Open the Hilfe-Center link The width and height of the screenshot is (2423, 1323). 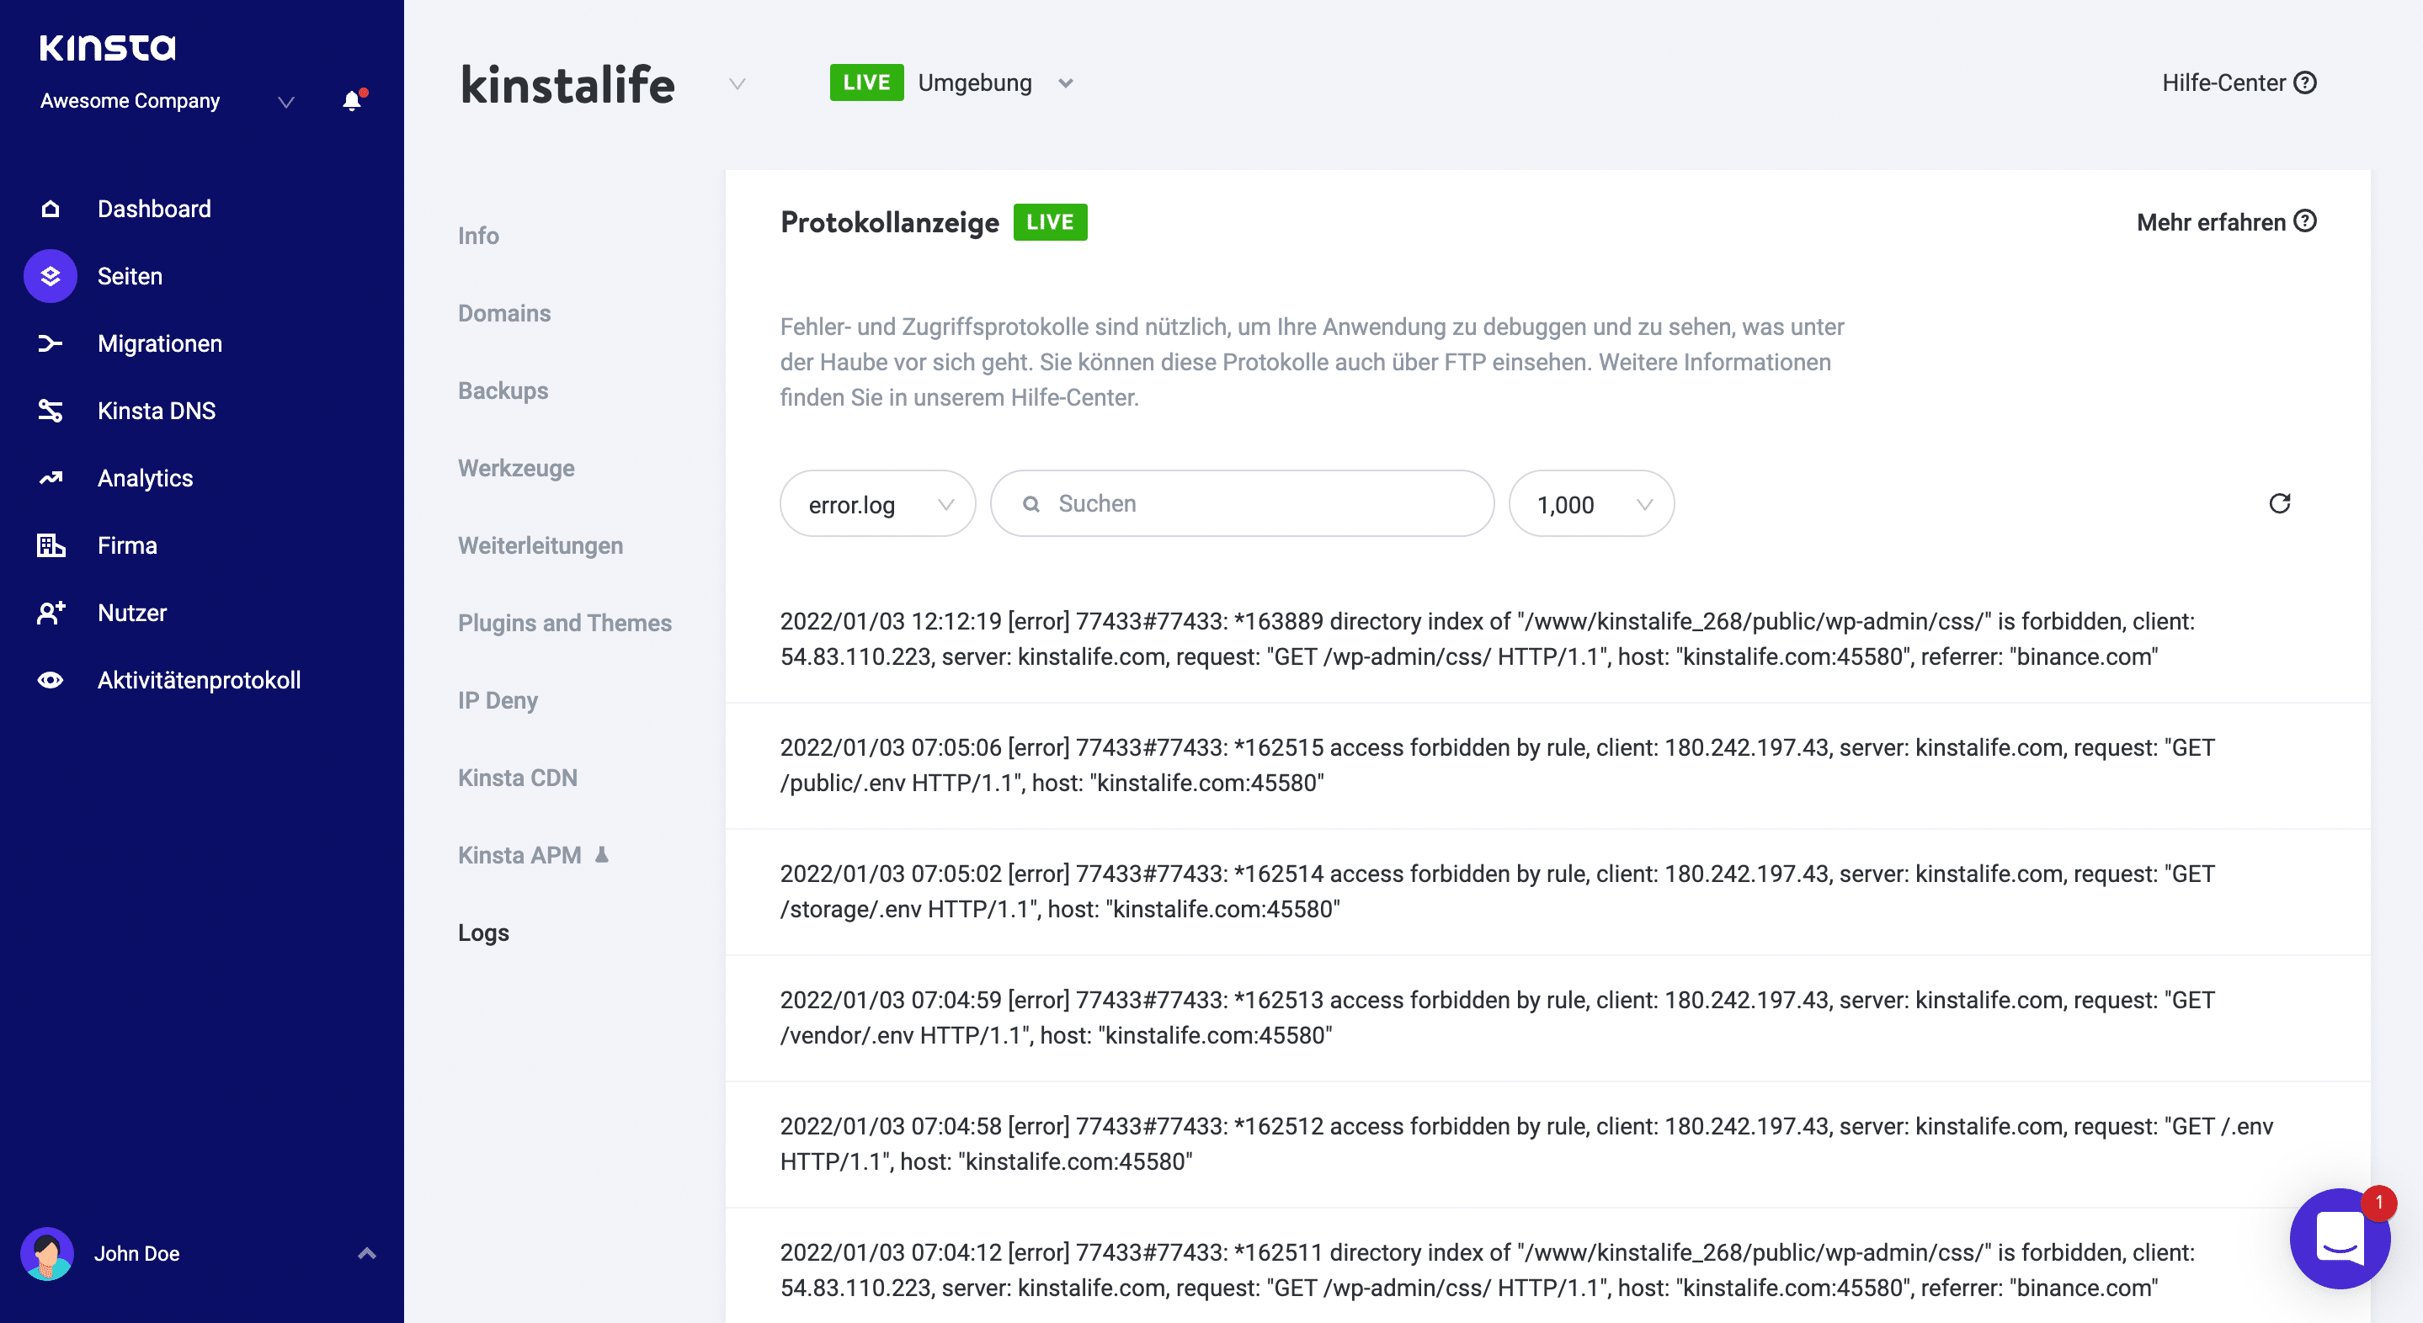(x=2238, y=82)
